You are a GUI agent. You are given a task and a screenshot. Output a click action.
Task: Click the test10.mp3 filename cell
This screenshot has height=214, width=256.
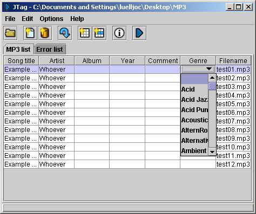pos(233,147)
